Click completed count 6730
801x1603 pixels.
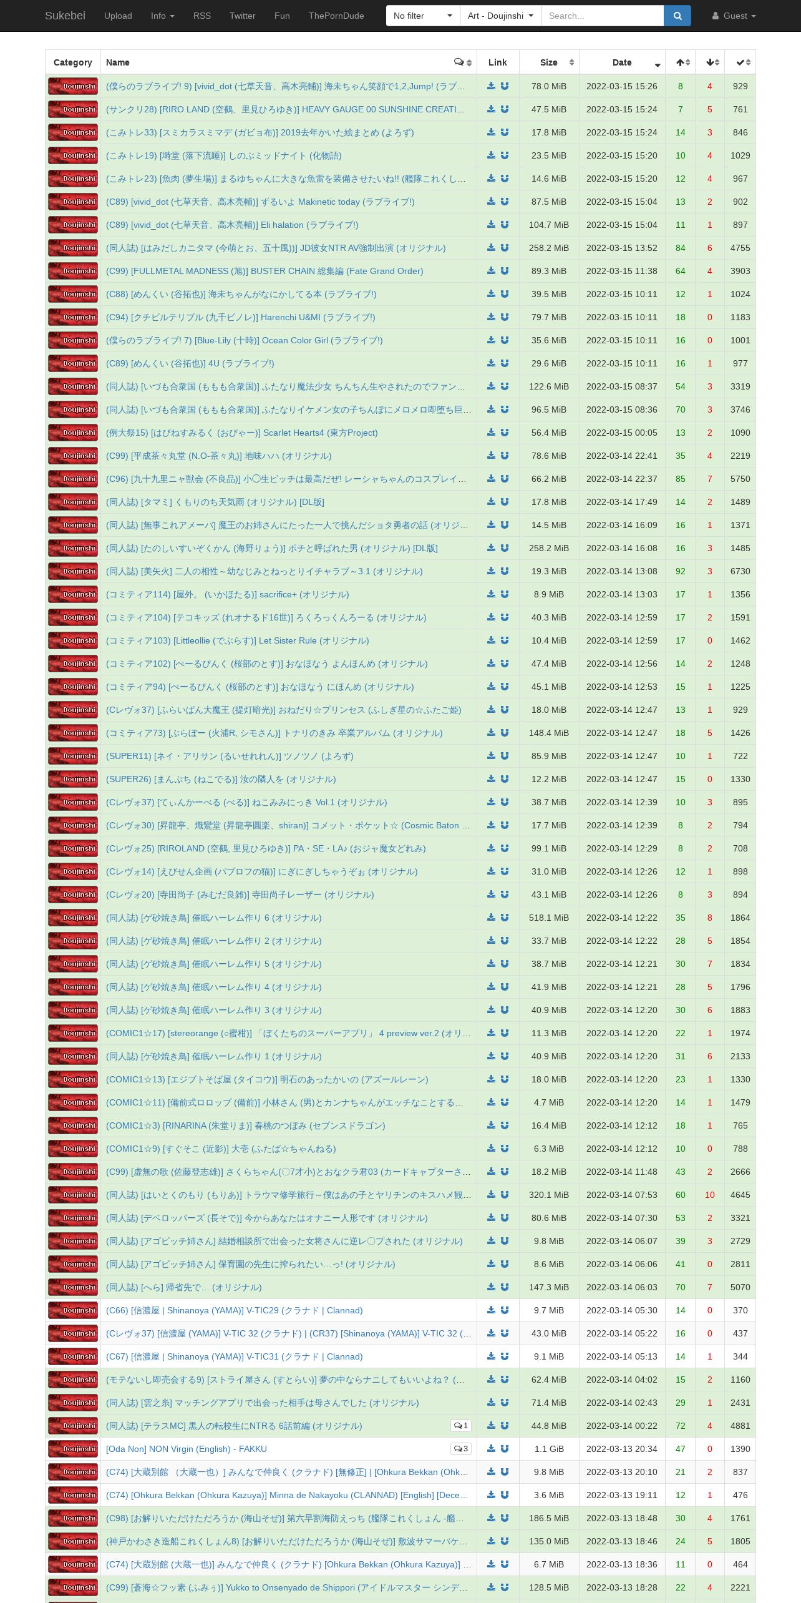coord(740,571)
